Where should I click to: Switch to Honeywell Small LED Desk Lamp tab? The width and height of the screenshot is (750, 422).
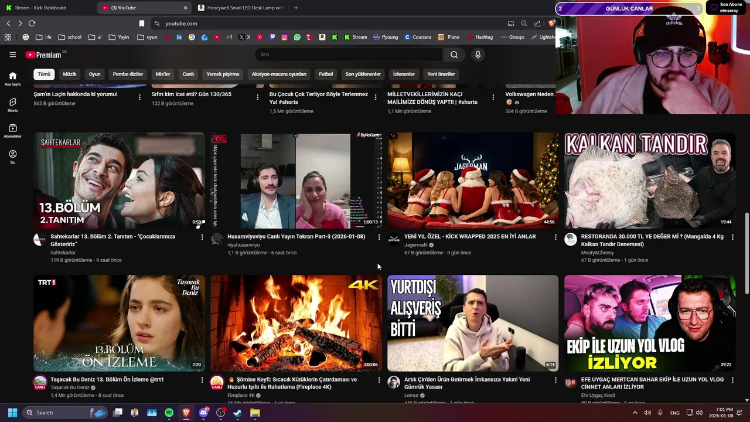click(x=240, y=8)
